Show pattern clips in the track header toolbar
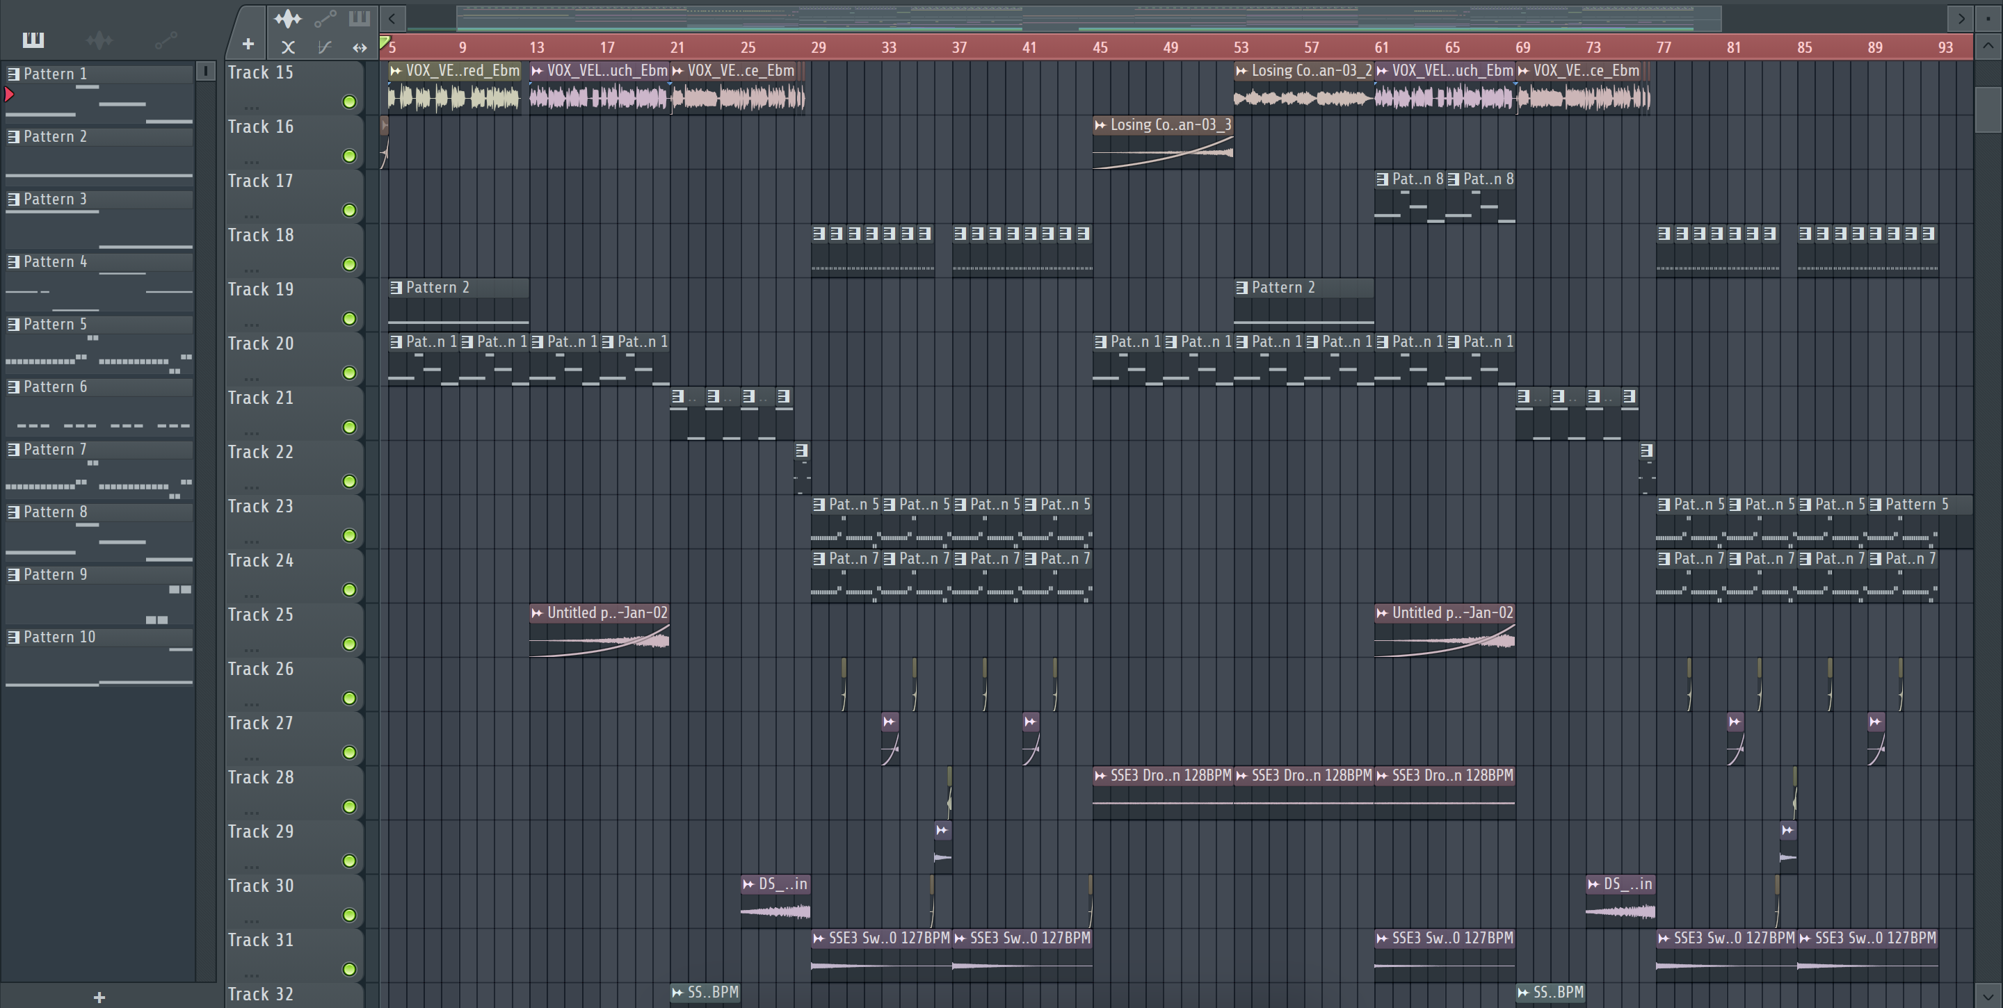 coord(360,18)
